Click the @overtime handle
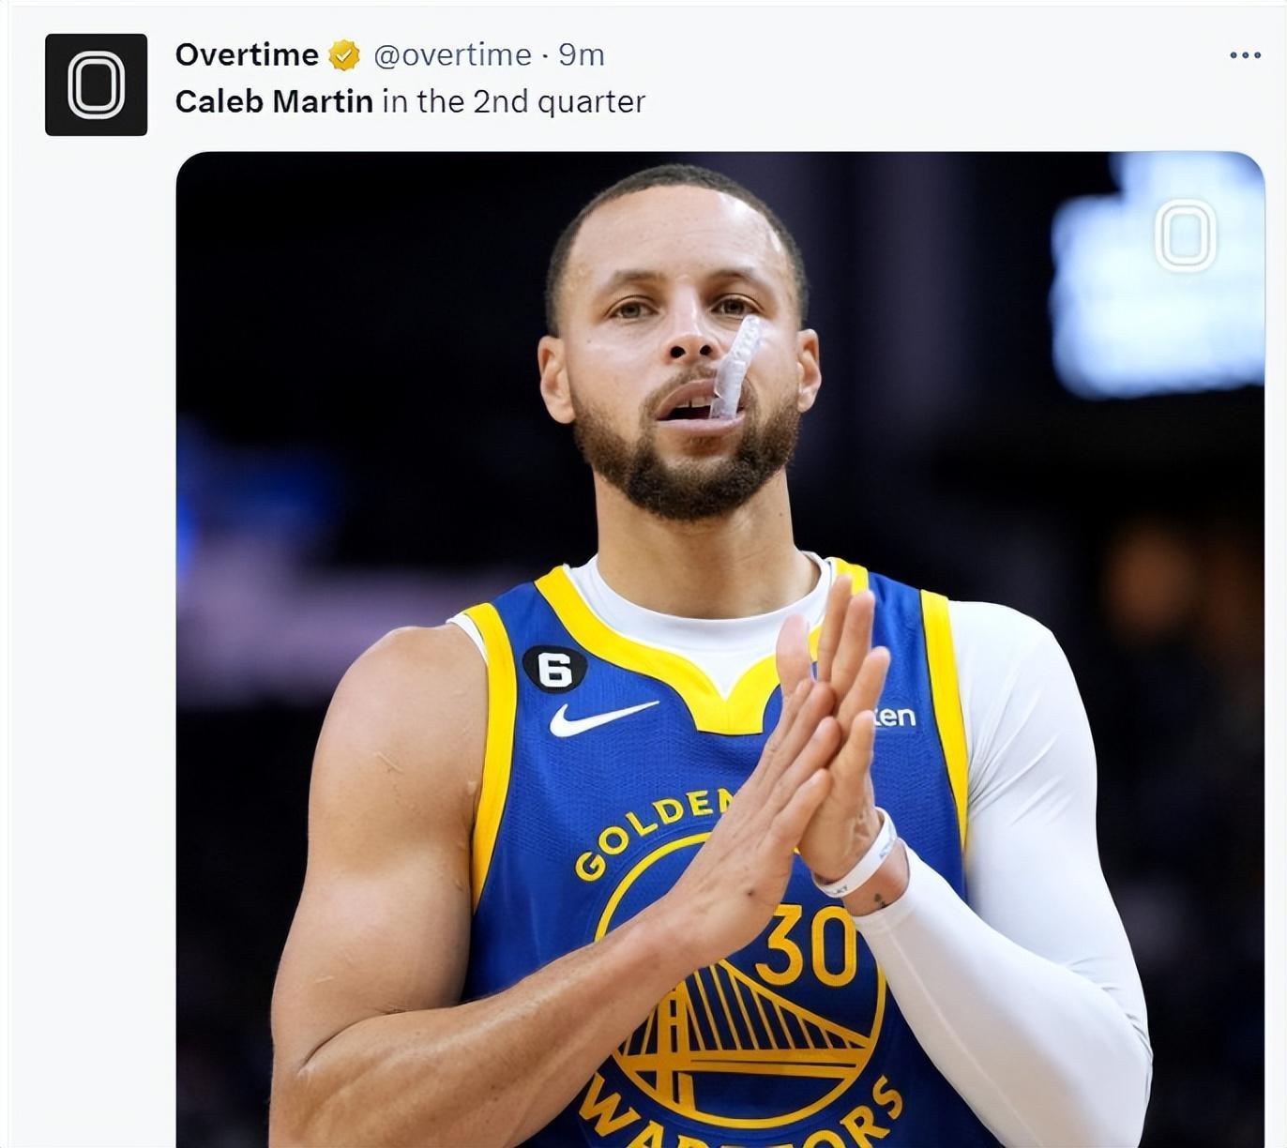The height and width of the screenshot is (1148, 1287). tap(452, 55)
